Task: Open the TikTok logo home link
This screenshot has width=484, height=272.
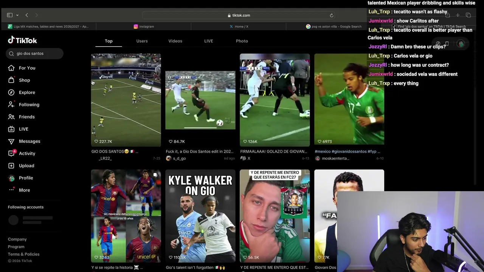Action: coord(22,40)
